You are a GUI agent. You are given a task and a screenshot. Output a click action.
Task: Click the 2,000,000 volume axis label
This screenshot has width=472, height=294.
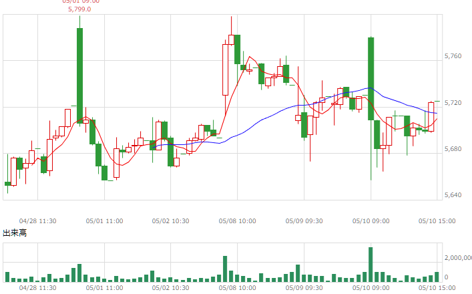[458, 257]
